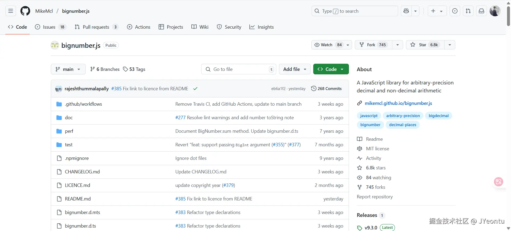The image size is (511, 231).
Task: Open the notifications inbox icon
Action: pos(481,11)
